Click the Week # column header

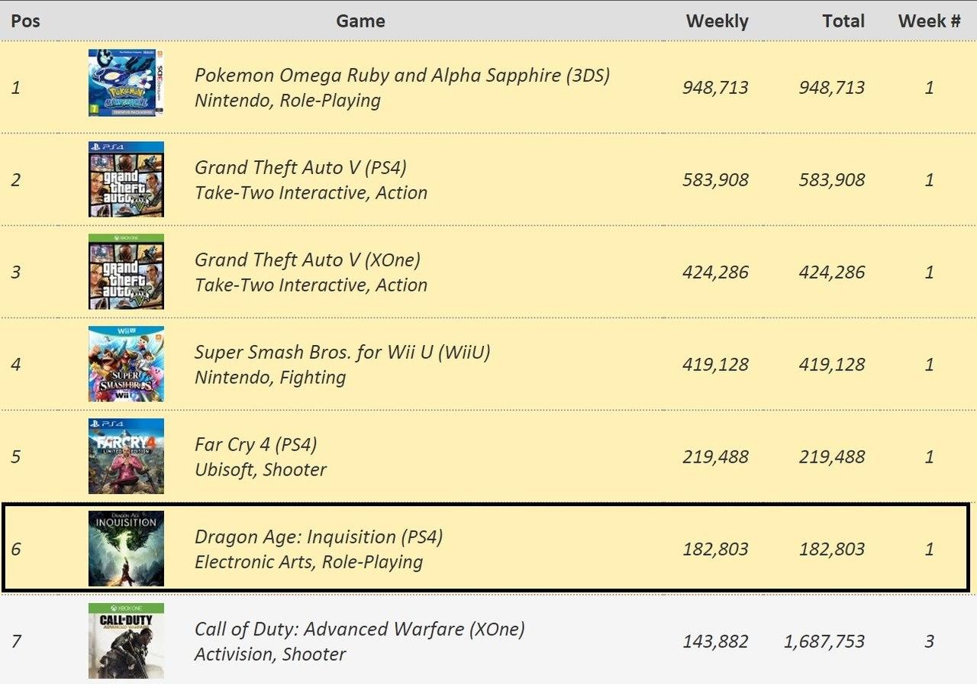coord(929,21)
